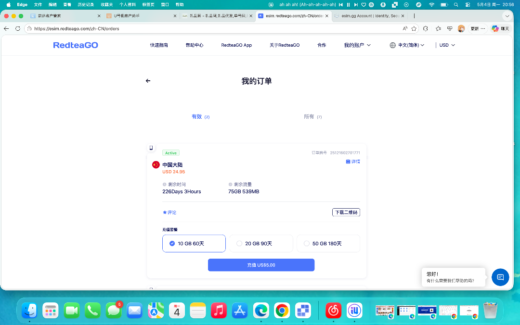520x325 pixels.
Task: Open NetEase Cloud Music from the Dock
Action: [x=333, y=311]
